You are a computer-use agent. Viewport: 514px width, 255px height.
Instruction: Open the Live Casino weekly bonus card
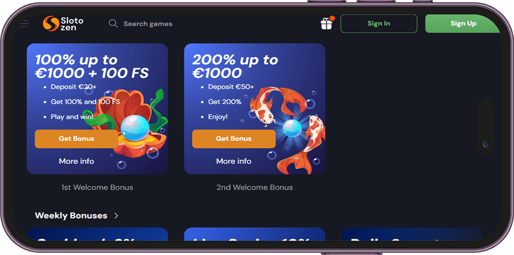pyautogui.click(x=255, y=234)
